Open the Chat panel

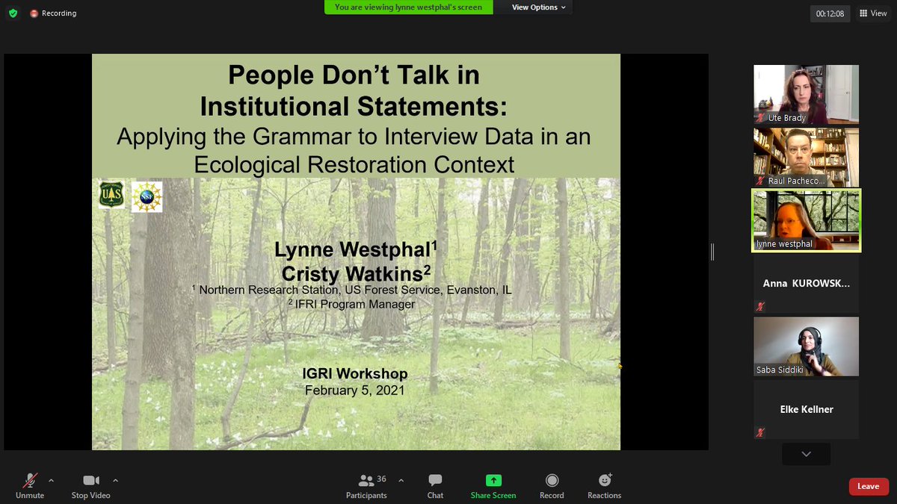pos(435,486)
